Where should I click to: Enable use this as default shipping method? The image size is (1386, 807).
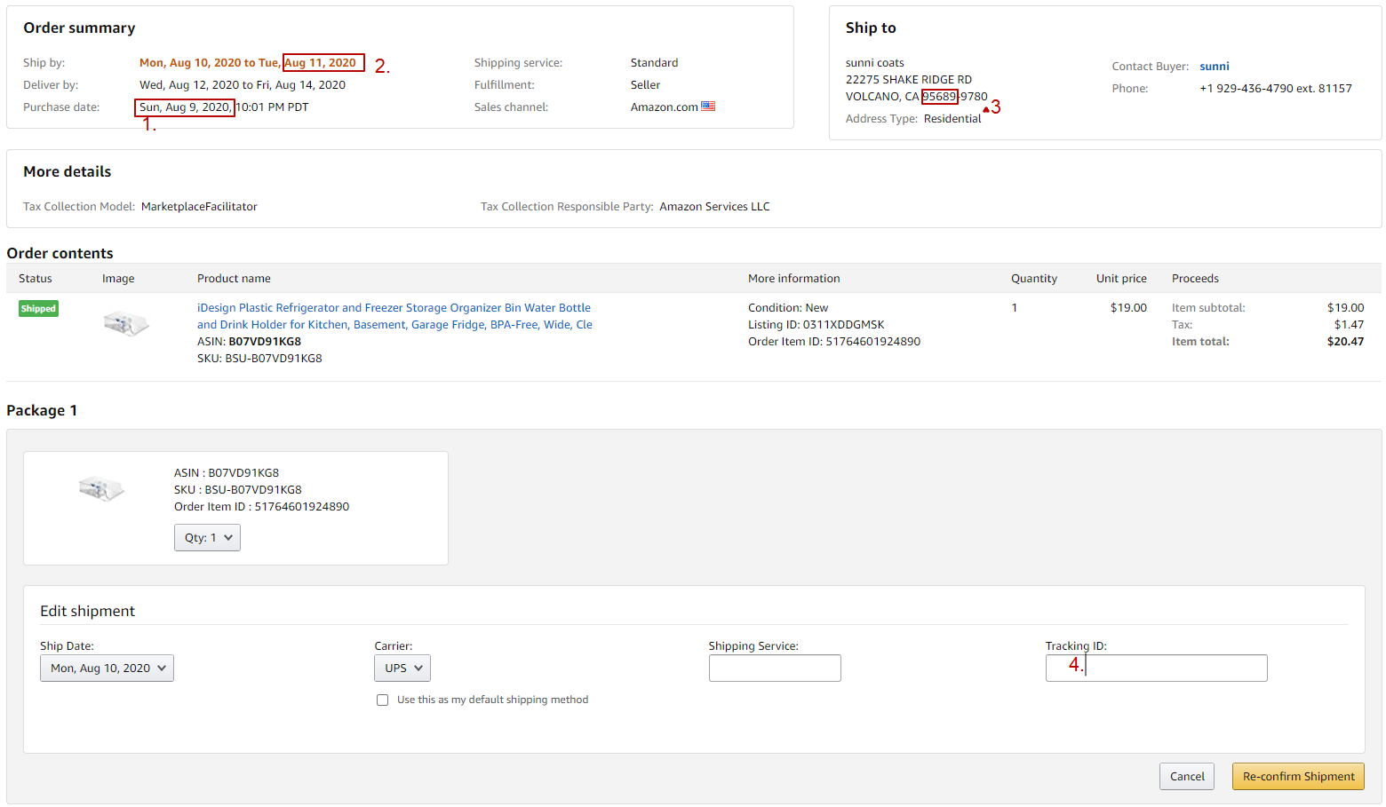click(x=383, y=700)
